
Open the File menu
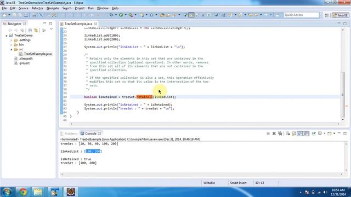click(4, 8)
